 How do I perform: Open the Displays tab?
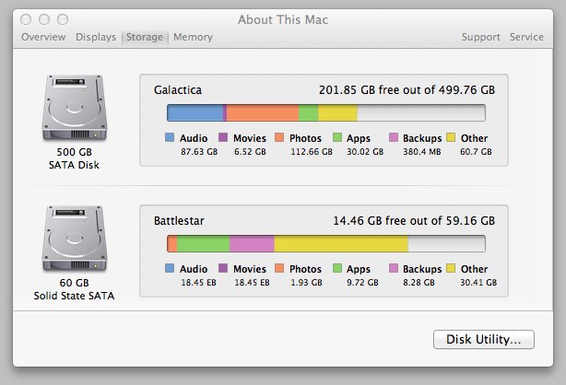coord(96,37)
